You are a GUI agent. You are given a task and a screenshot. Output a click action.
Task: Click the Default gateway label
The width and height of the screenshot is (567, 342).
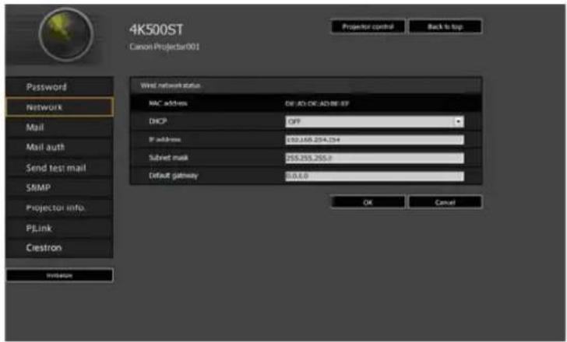click(173, 176)
